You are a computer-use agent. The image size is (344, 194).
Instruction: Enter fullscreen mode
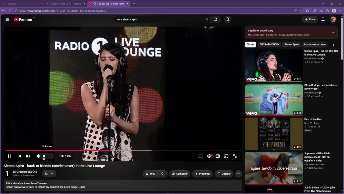point(235,156)
